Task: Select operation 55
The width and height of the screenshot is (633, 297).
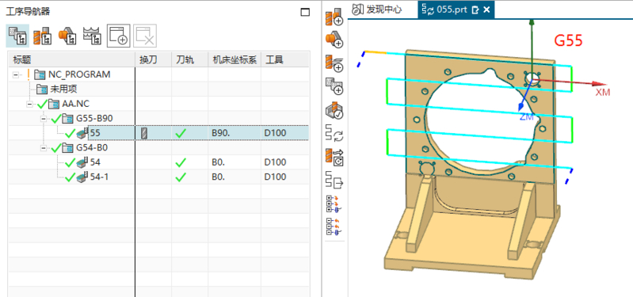Action: [x=95, y=133]
